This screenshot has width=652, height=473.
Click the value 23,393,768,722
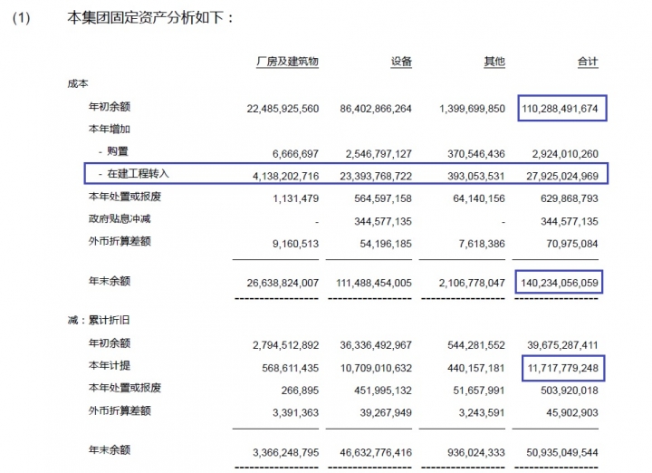(x=376, y=177)
